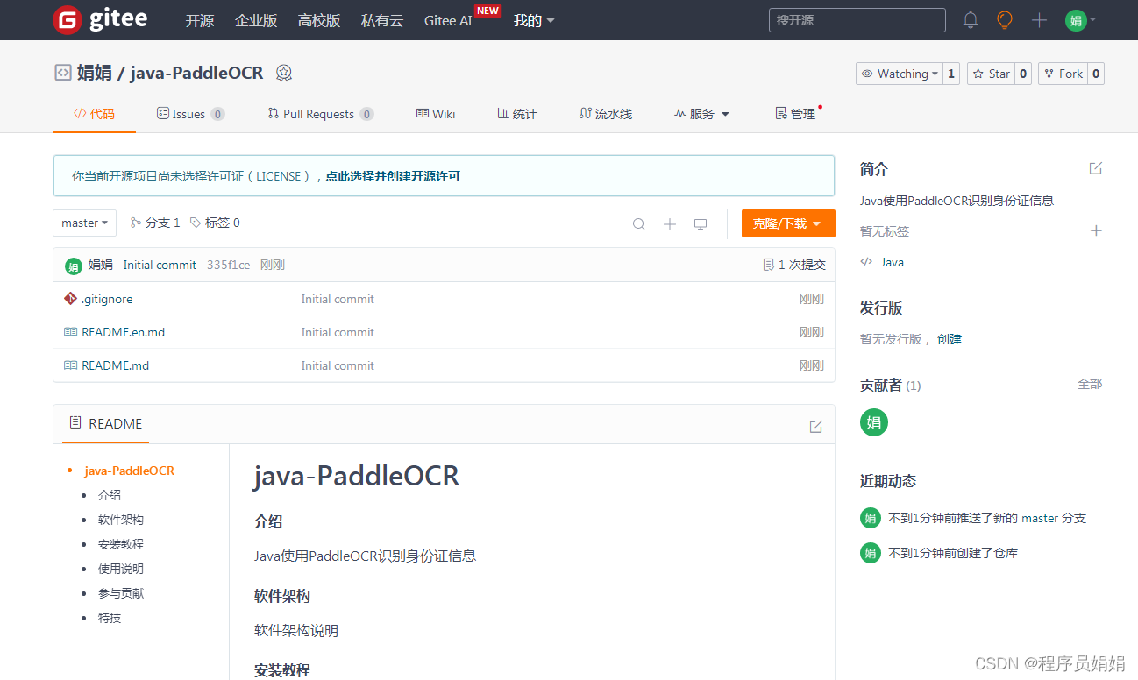Click the Watching count 1
Image resolution: width=1138 pixels, height=680 pixels.
point(951,74)
